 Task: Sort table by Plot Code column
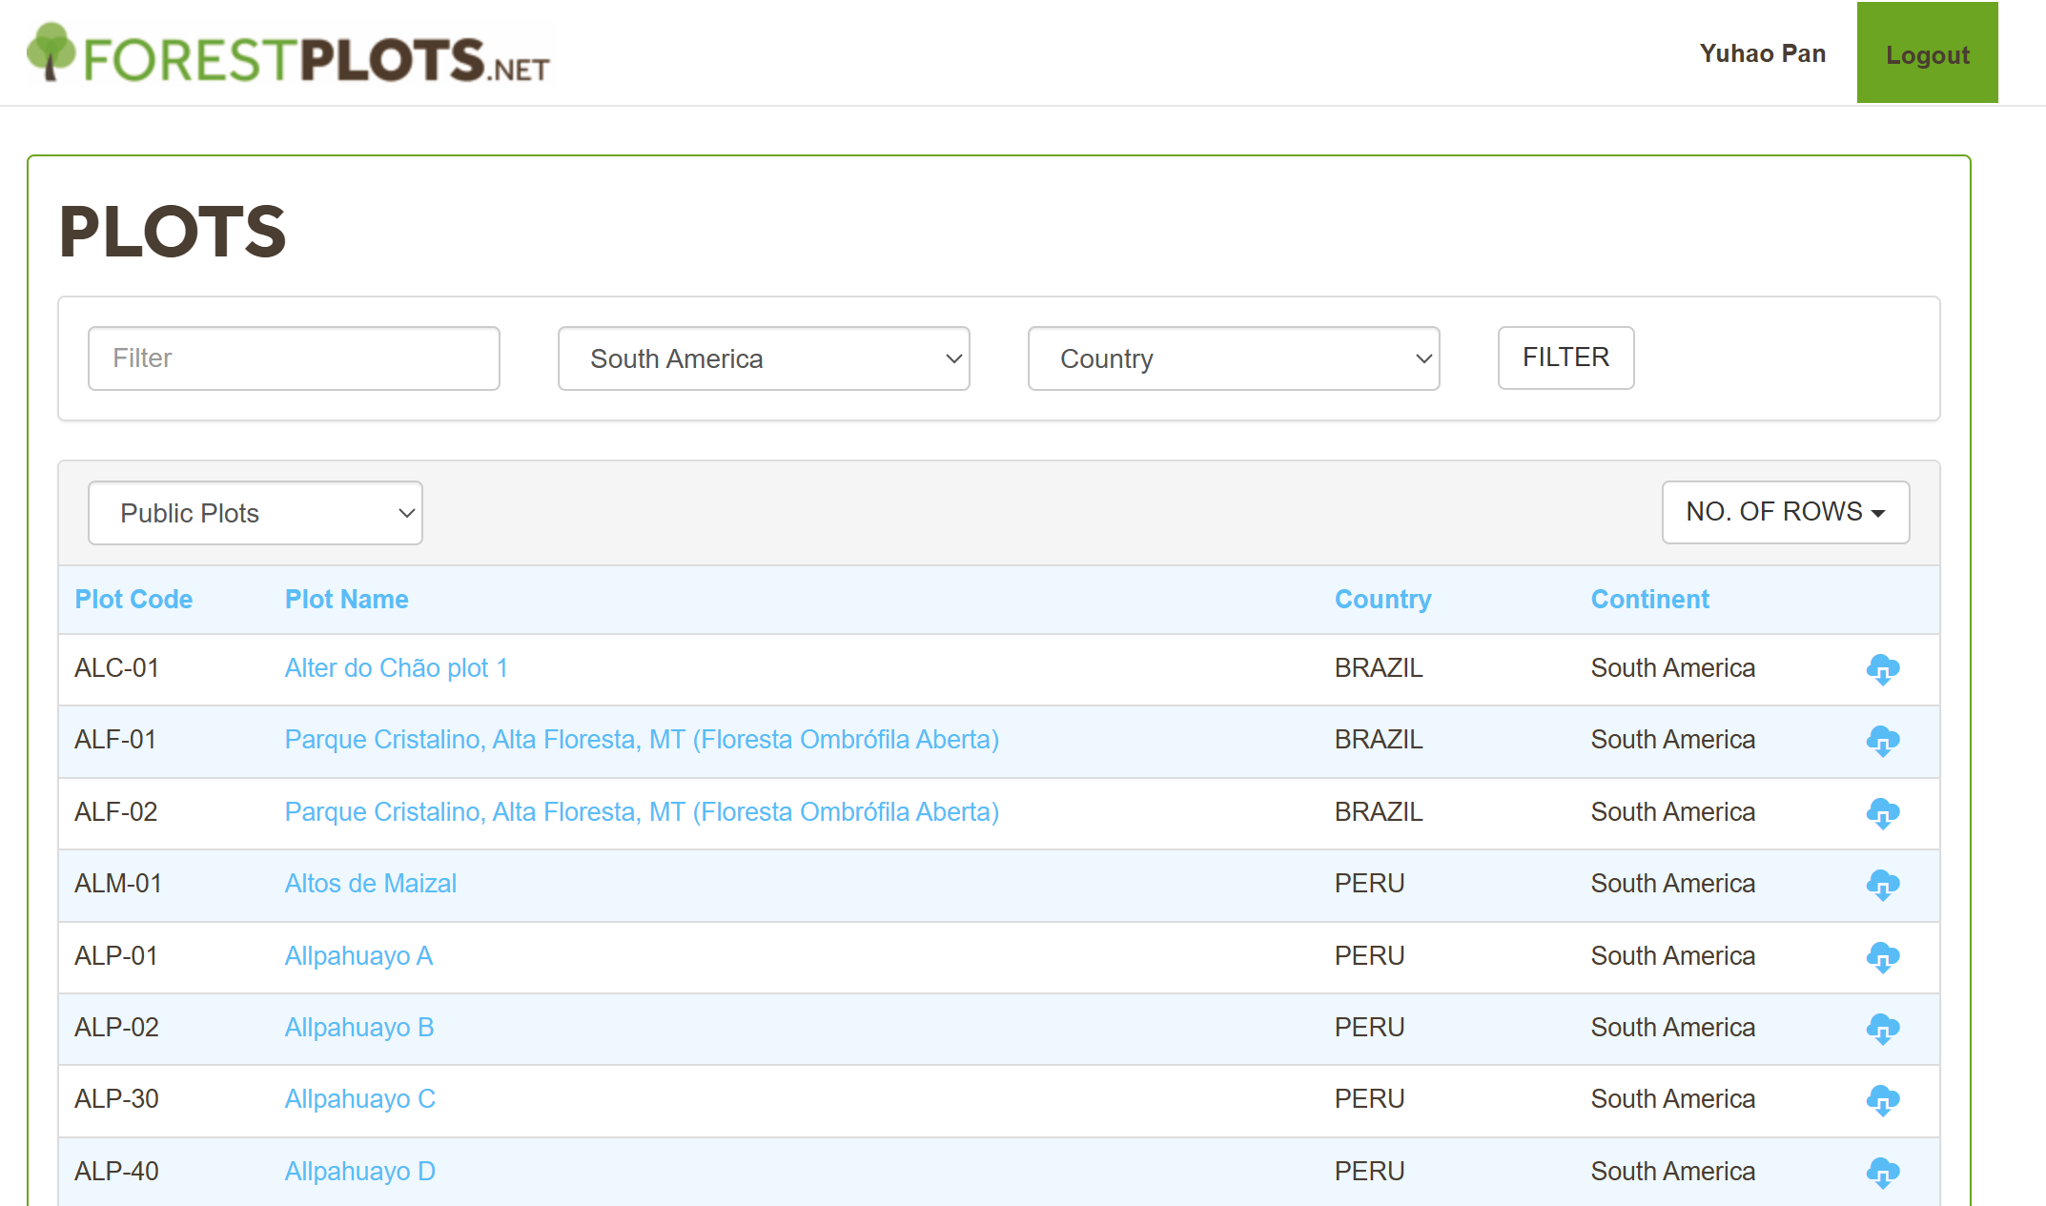tap(133, 599)
